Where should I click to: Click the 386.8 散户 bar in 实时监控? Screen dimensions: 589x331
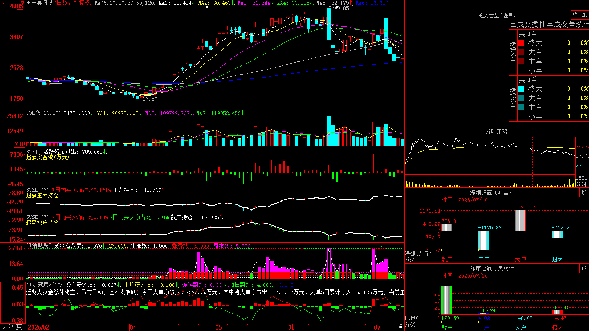point(447,227)
